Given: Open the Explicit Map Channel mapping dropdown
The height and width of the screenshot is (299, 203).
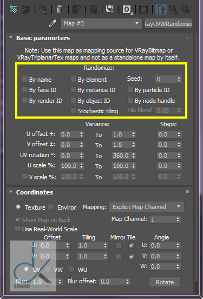Looking at the screenshot, I should coord(147,207).
